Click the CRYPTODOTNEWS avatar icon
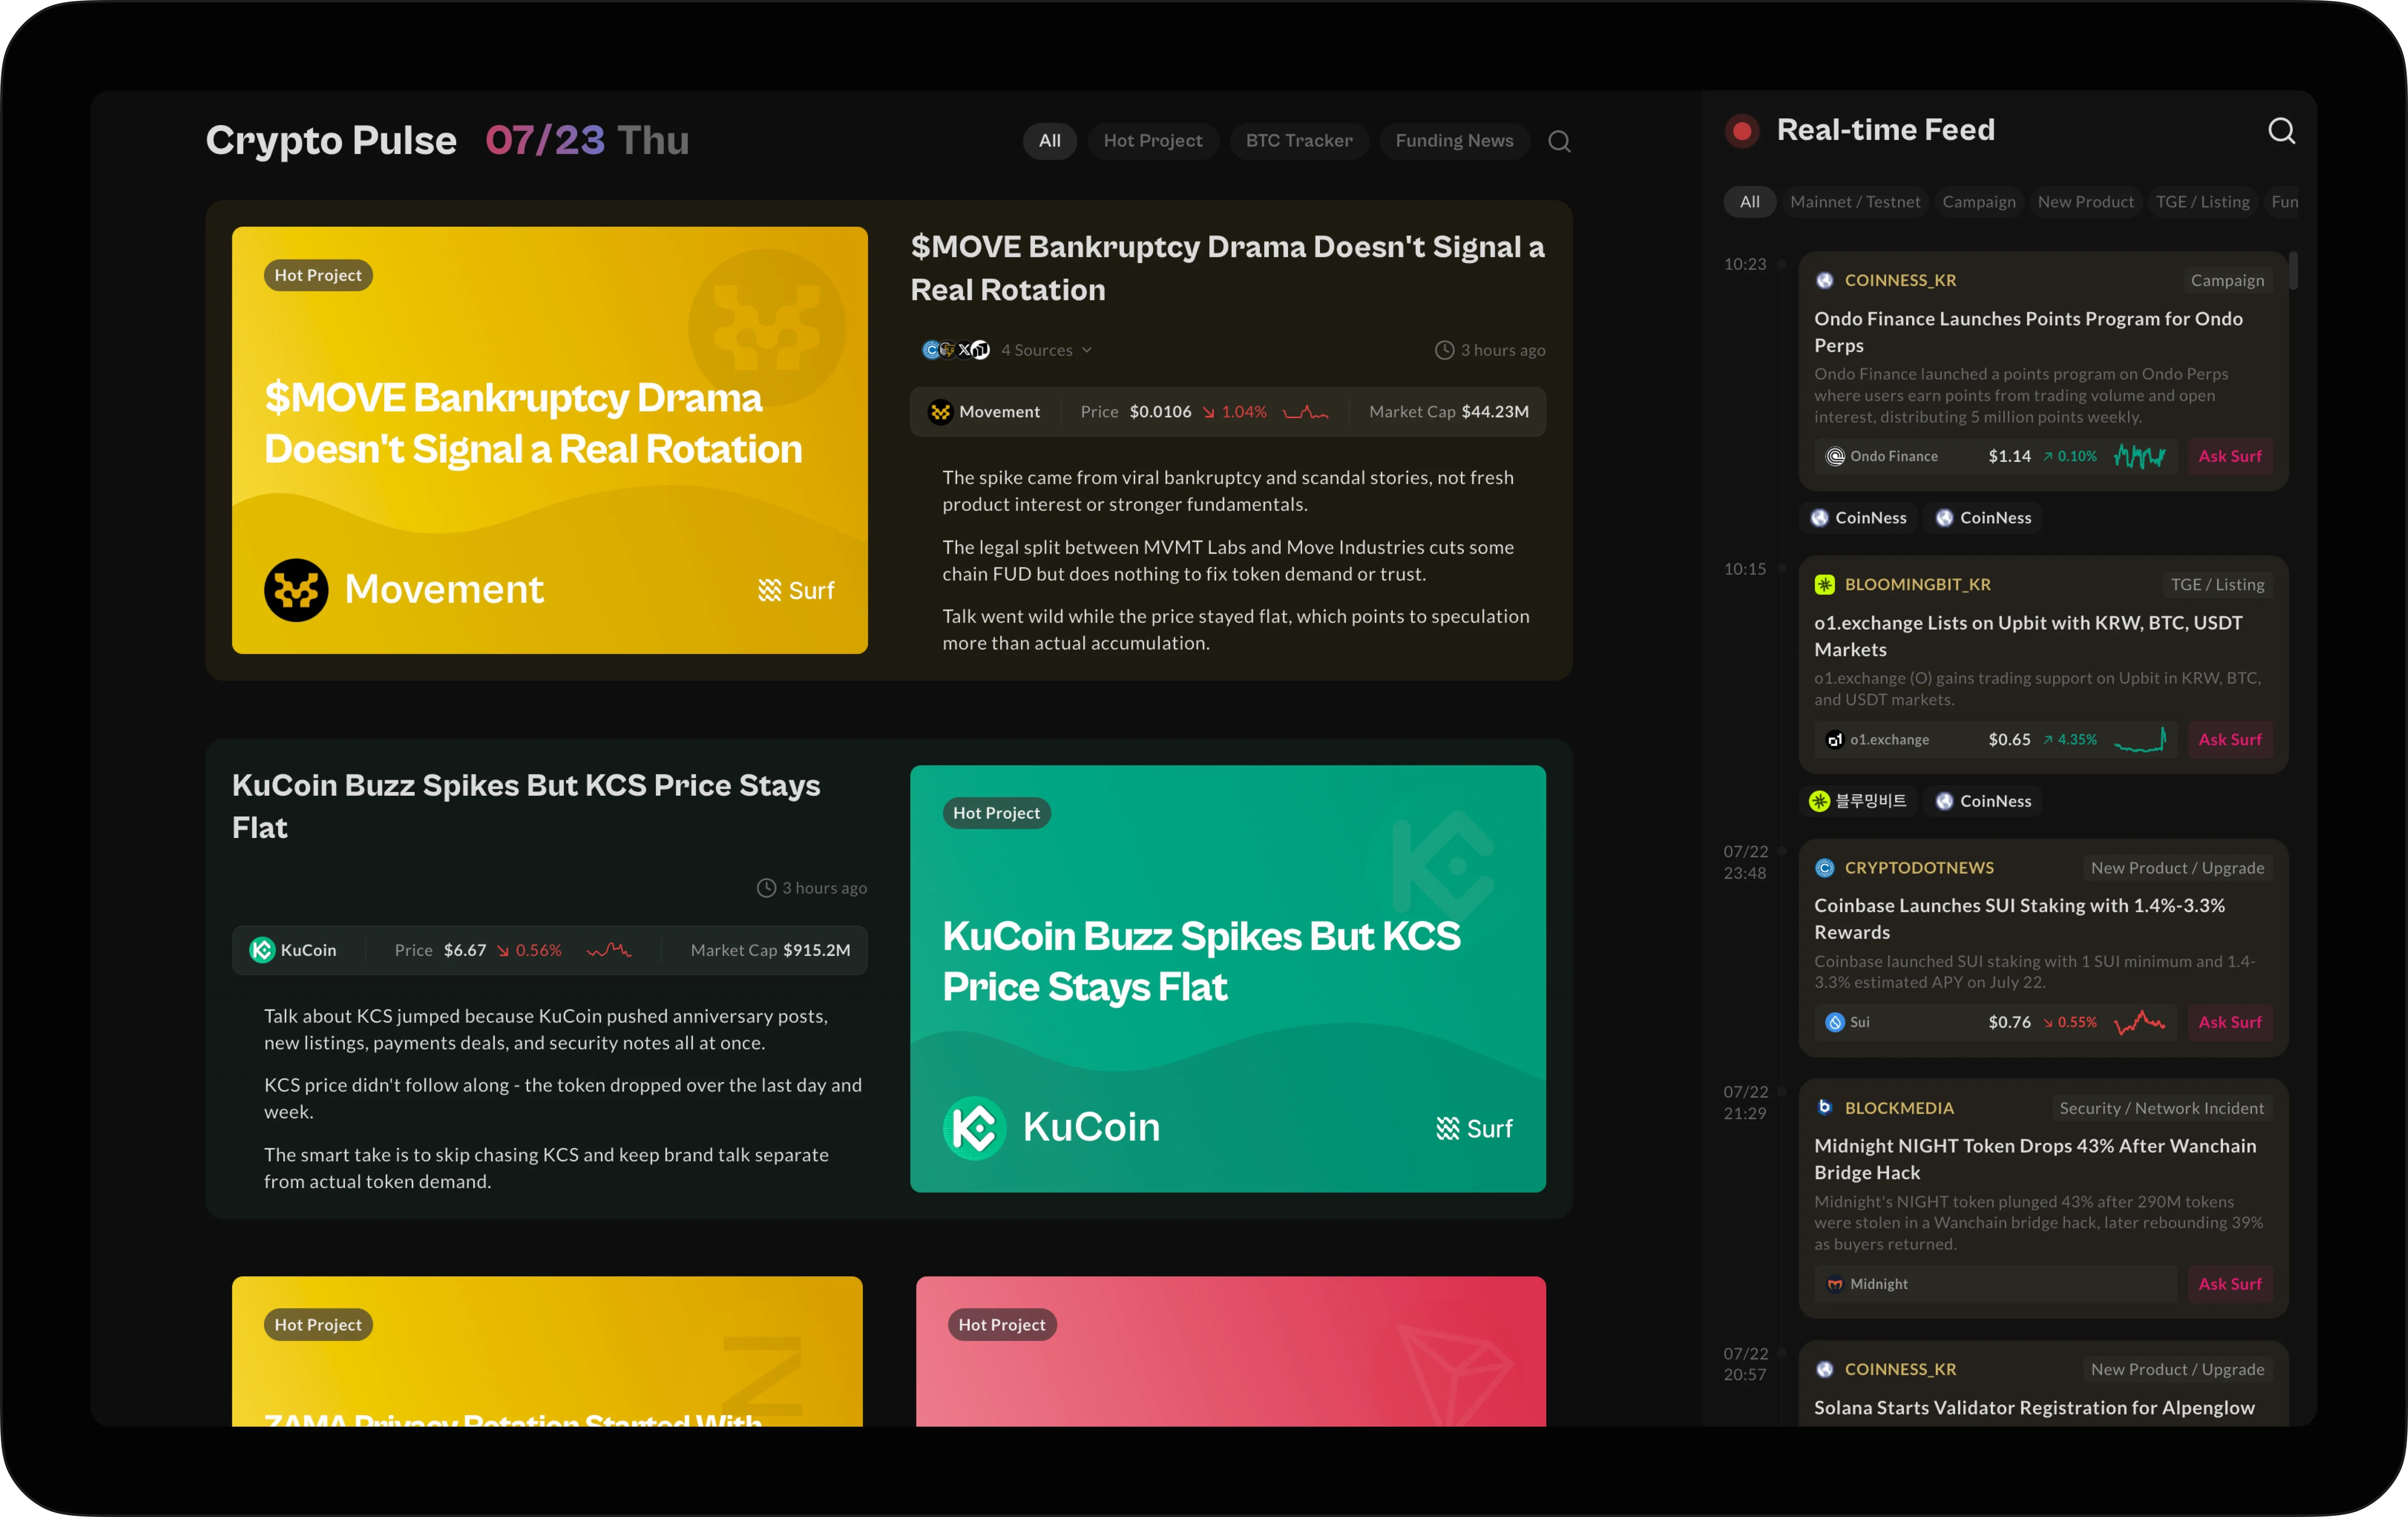This screenshot has height=1517, width=2408. click(1825, 868)
